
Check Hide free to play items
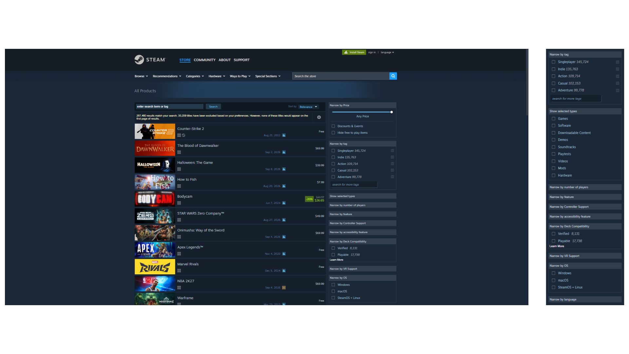click(333, 133)
